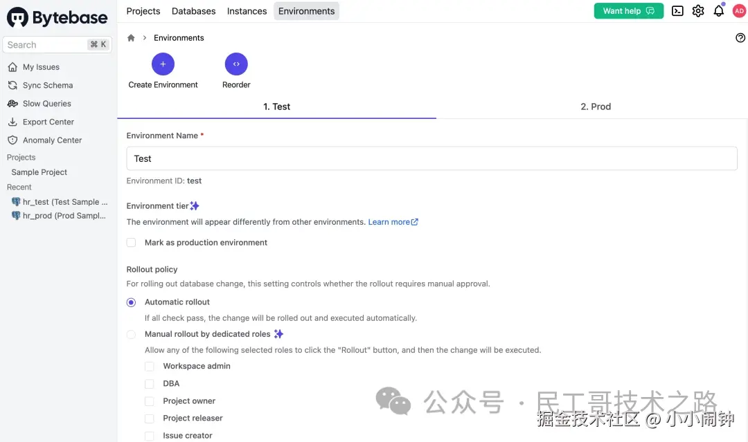
Task: Check the DBA role checkbox
Action: [x=150, y=384]
